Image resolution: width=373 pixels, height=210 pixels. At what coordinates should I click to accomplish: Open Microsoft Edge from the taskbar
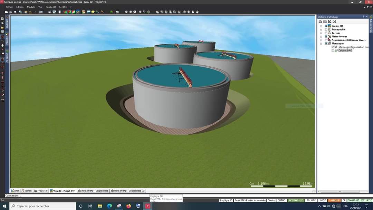click(109, 206)
